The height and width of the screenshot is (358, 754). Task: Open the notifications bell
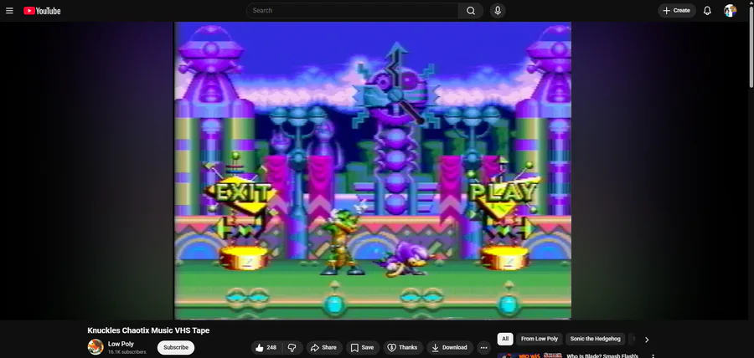point(707,11)
